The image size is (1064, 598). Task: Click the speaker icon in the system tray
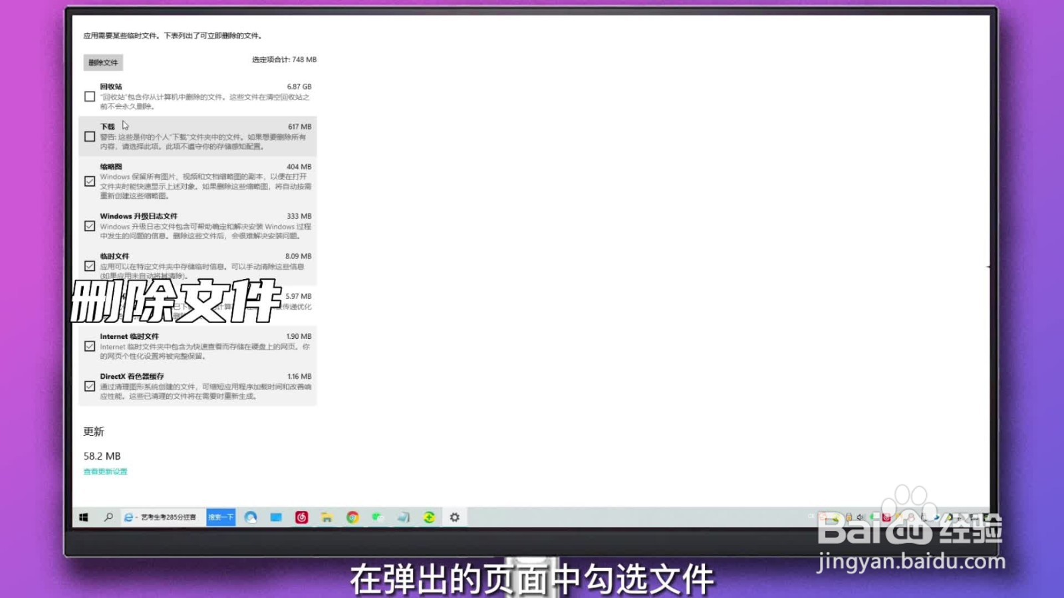(x=859, y=517)
